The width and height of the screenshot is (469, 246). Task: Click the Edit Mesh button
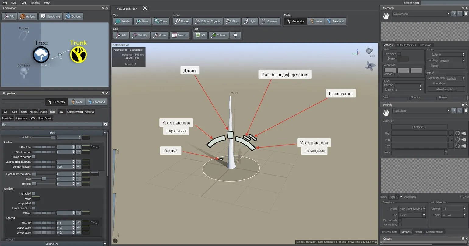tap(419, 127)
